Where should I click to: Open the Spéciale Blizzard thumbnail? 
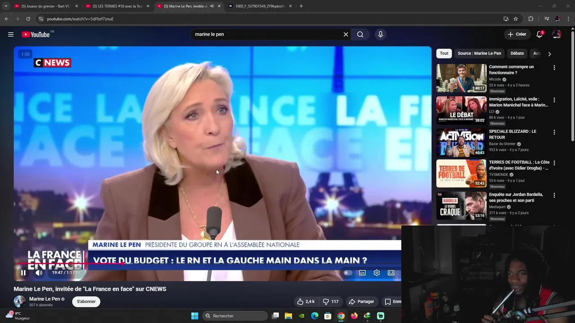[x=461, y=142]
